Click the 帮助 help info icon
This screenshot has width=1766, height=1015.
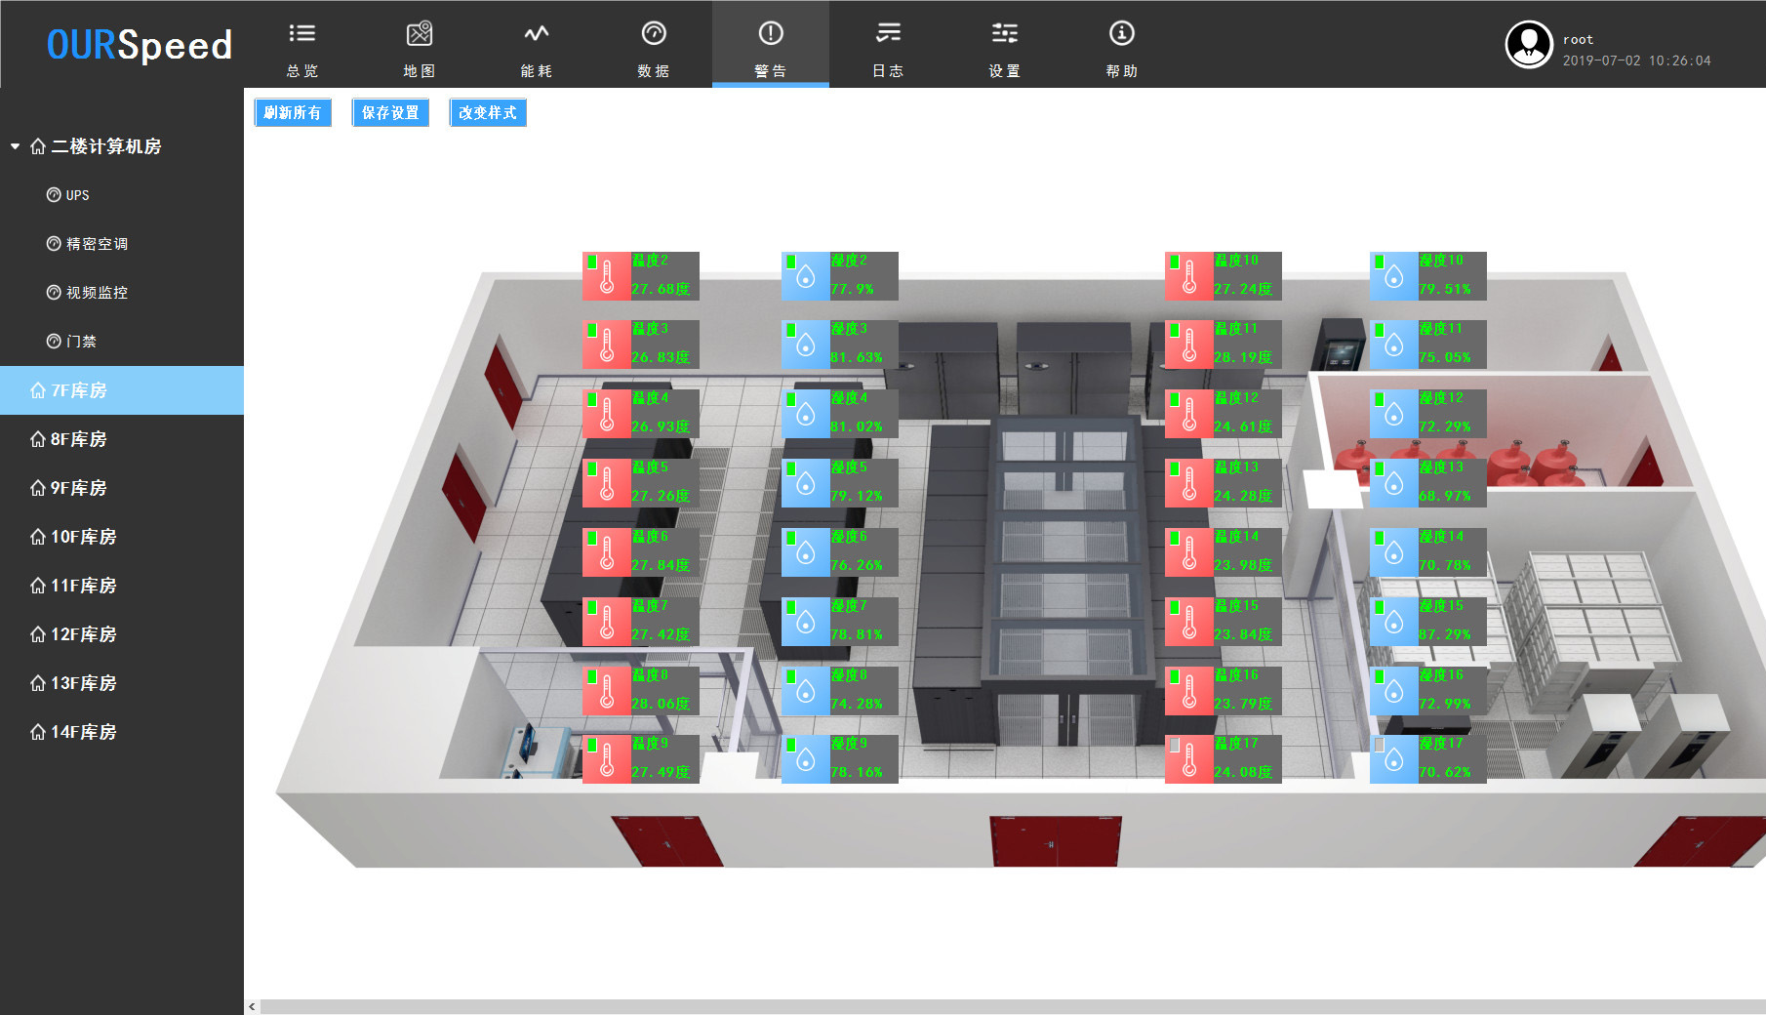[x=1122, y=34]
